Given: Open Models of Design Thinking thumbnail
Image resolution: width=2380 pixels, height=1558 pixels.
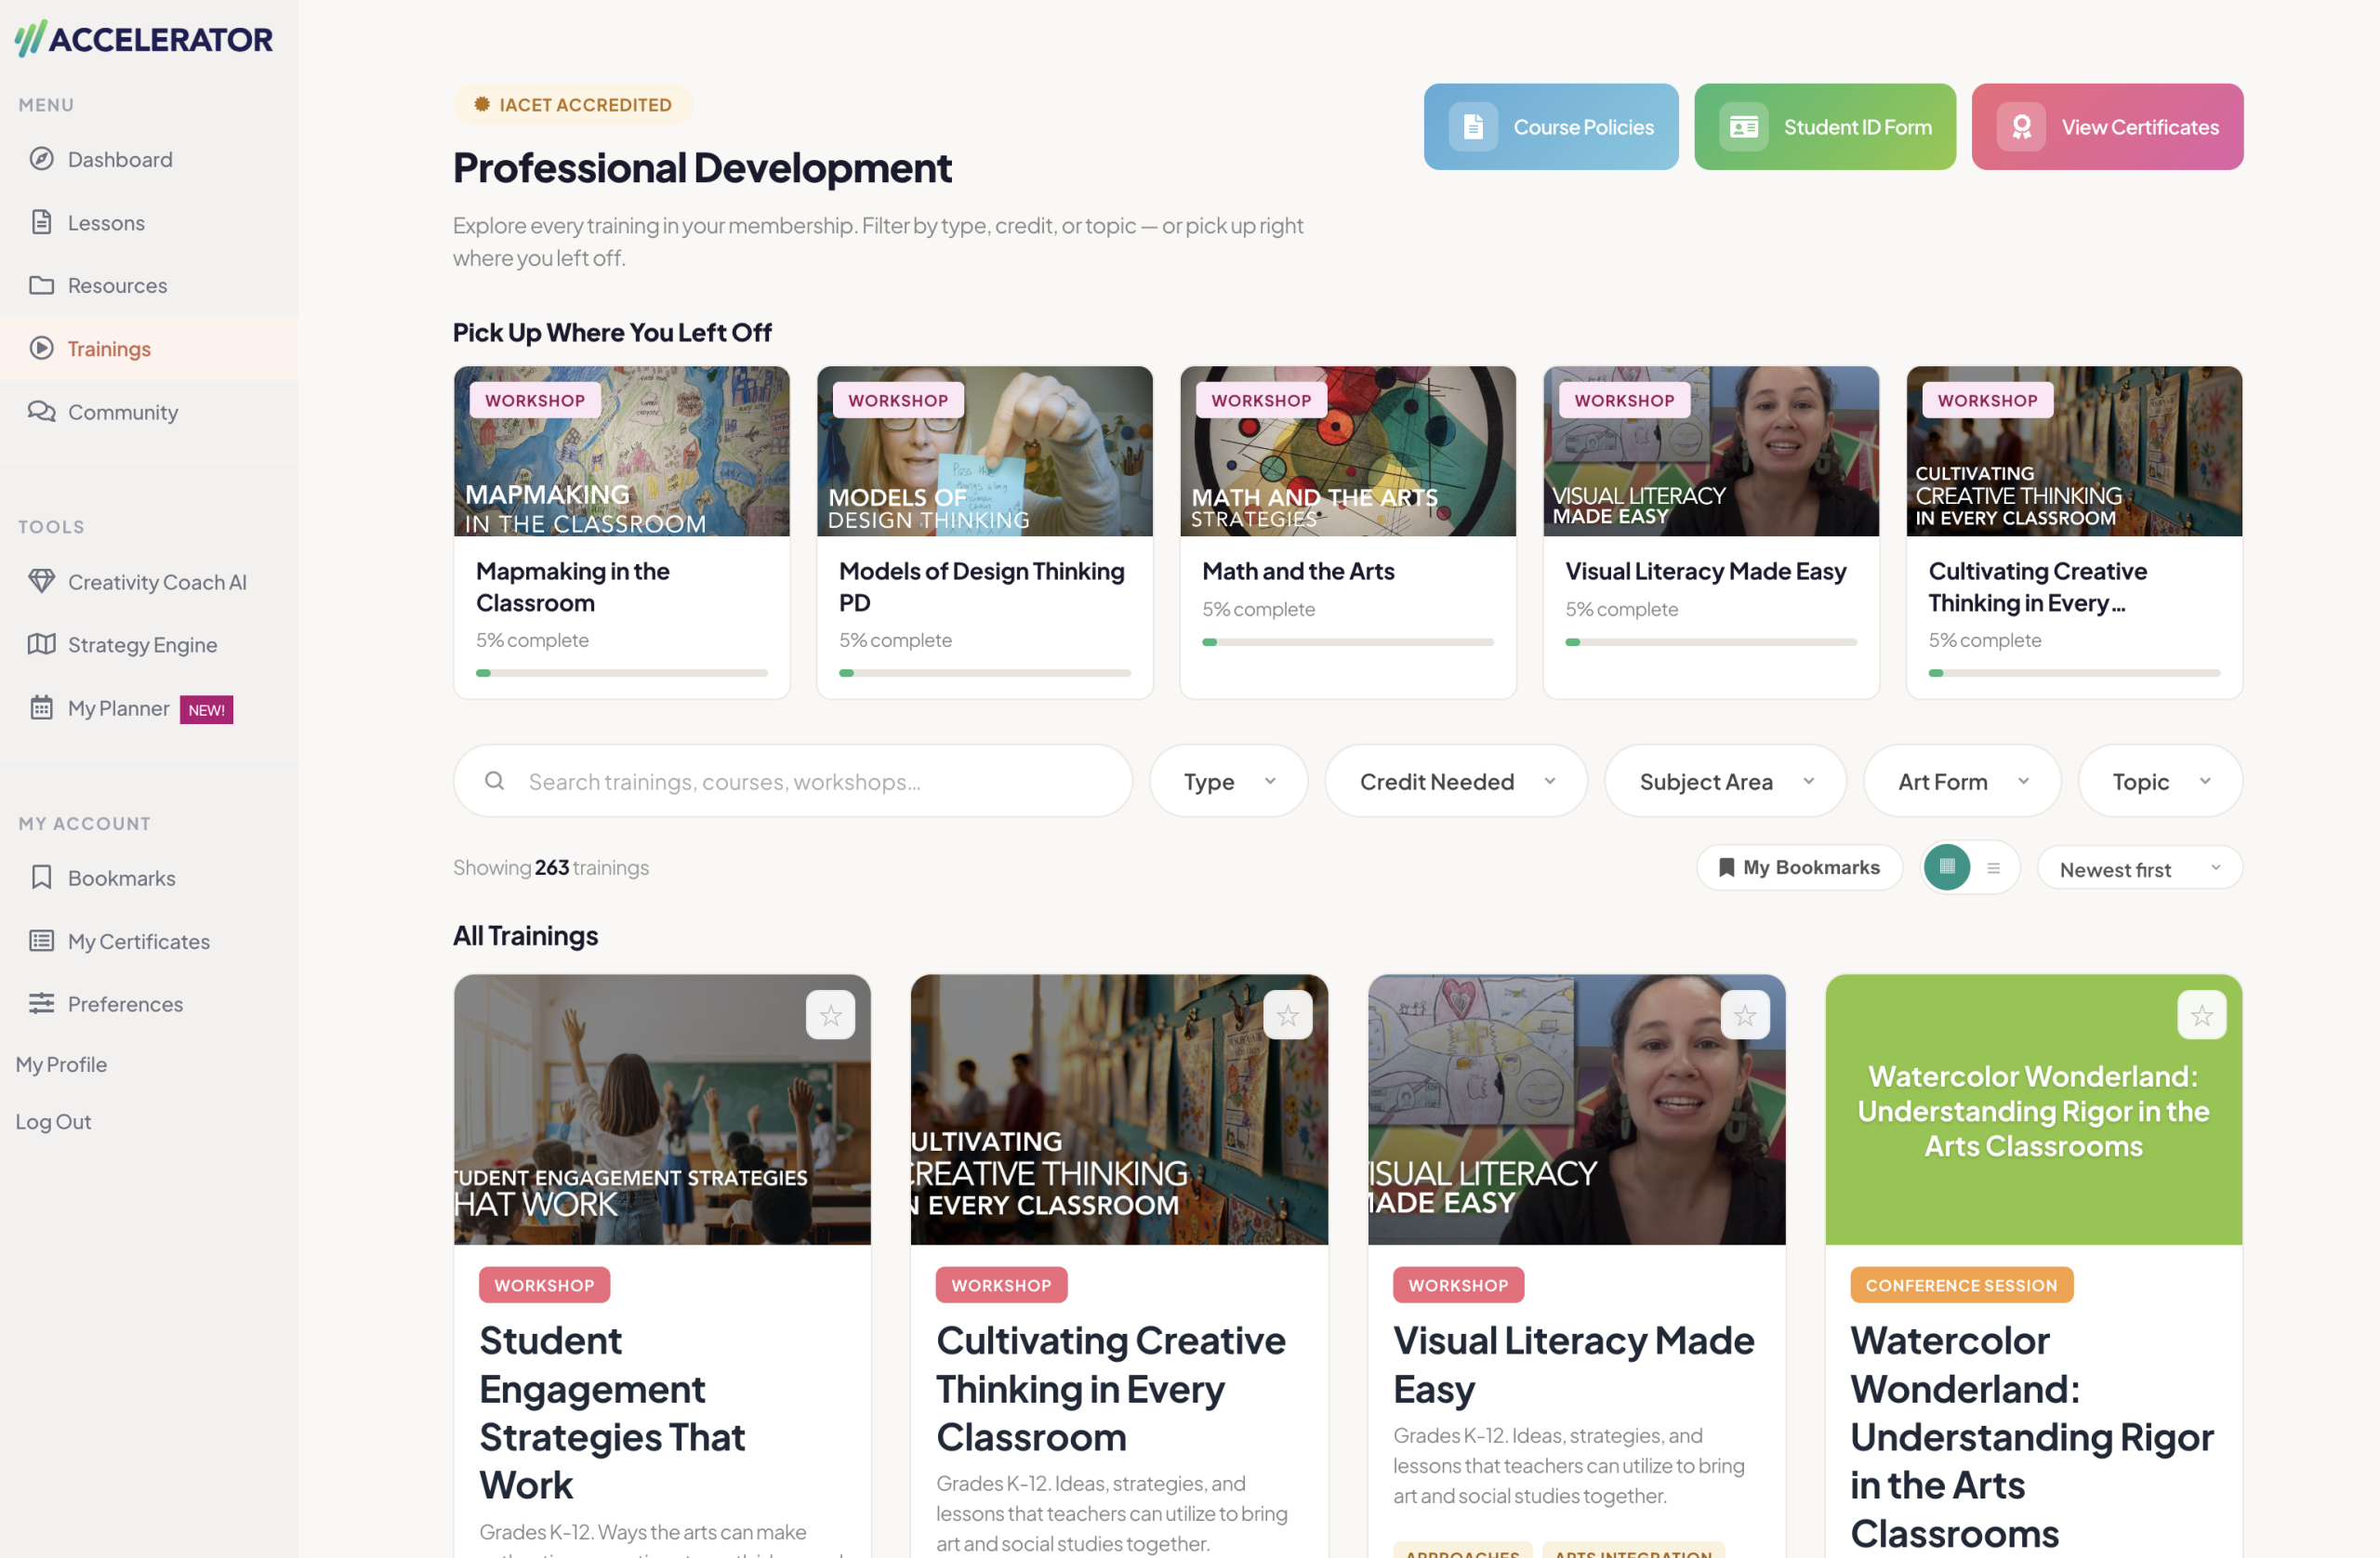Looking at the screenshot, I should (984, 451).
